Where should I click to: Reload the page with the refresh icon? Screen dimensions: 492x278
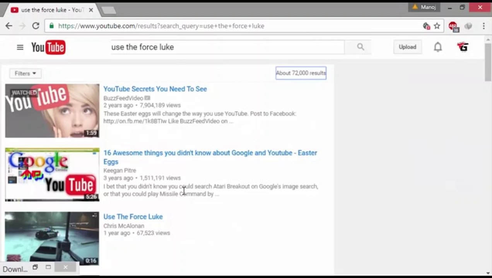36,26
